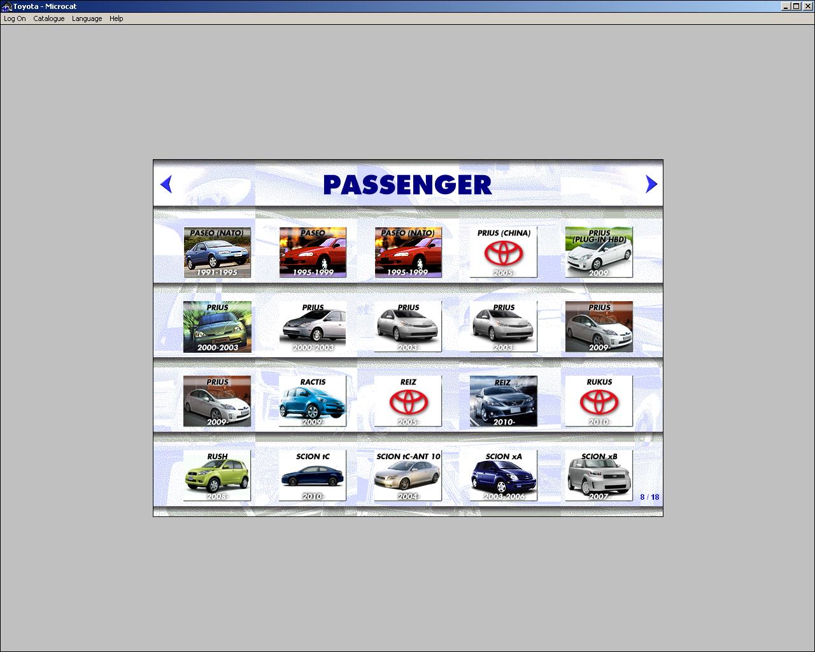The height and width of the screenshot is (652, 815).
Task: Select the RUKUS 2010- model
Action: point(599,401)
